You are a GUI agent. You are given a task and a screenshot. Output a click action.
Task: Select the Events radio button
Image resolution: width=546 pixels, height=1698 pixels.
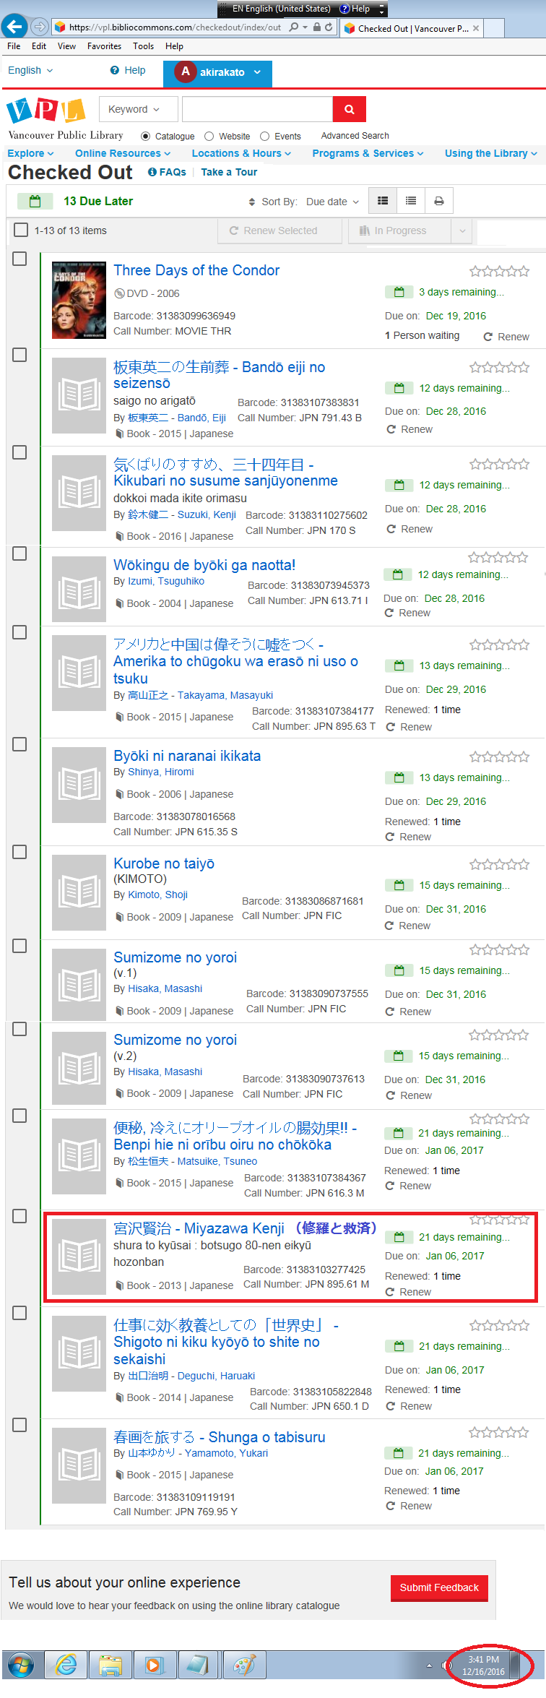(x=265, y=136)
